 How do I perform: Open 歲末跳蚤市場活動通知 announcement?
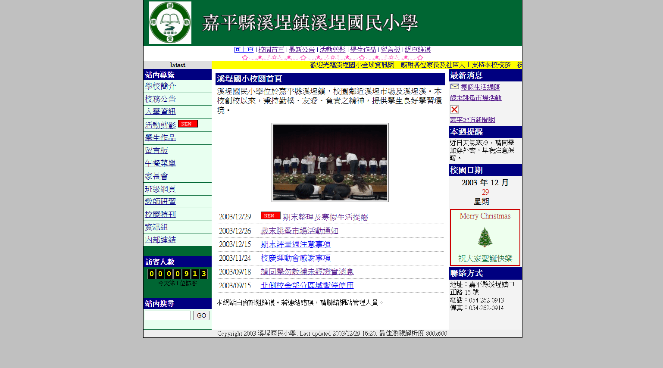[300, 231]
